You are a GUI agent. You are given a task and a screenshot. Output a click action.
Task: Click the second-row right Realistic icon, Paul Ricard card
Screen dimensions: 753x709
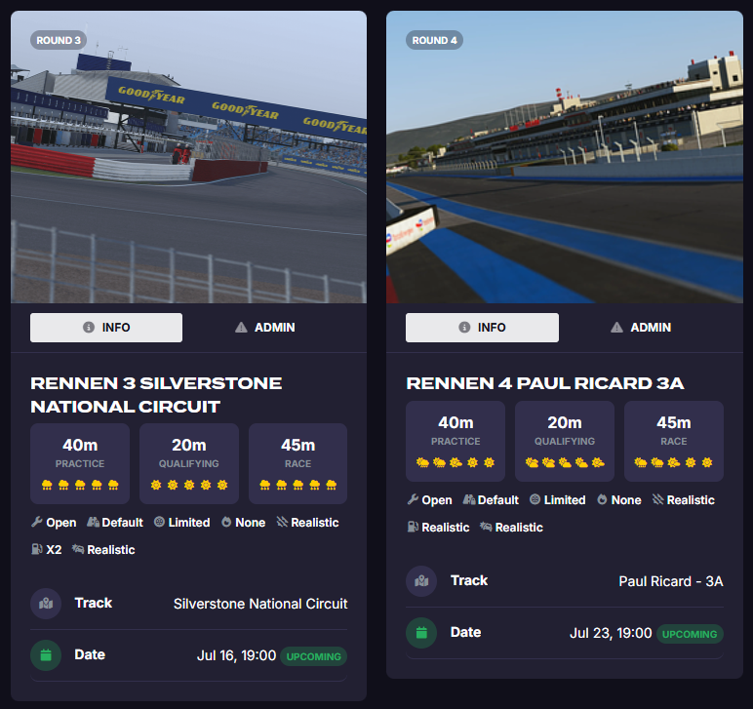tap(486, 527)
